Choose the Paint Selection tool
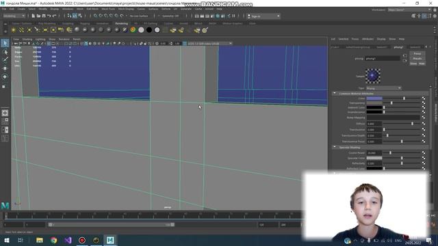The image size is (438, 246). [x=5, y=59]
